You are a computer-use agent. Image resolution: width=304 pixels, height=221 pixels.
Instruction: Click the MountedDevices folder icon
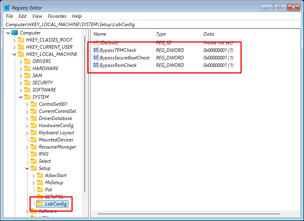[34, 140]
